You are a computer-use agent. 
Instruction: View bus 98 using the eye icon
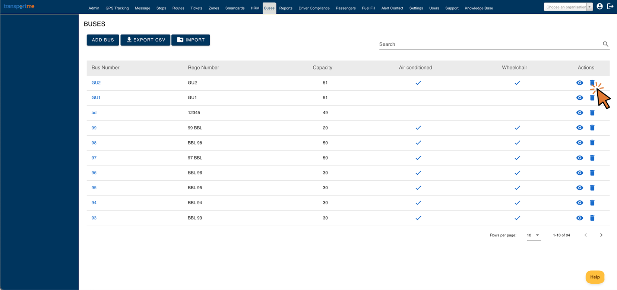tap(579, 143)
